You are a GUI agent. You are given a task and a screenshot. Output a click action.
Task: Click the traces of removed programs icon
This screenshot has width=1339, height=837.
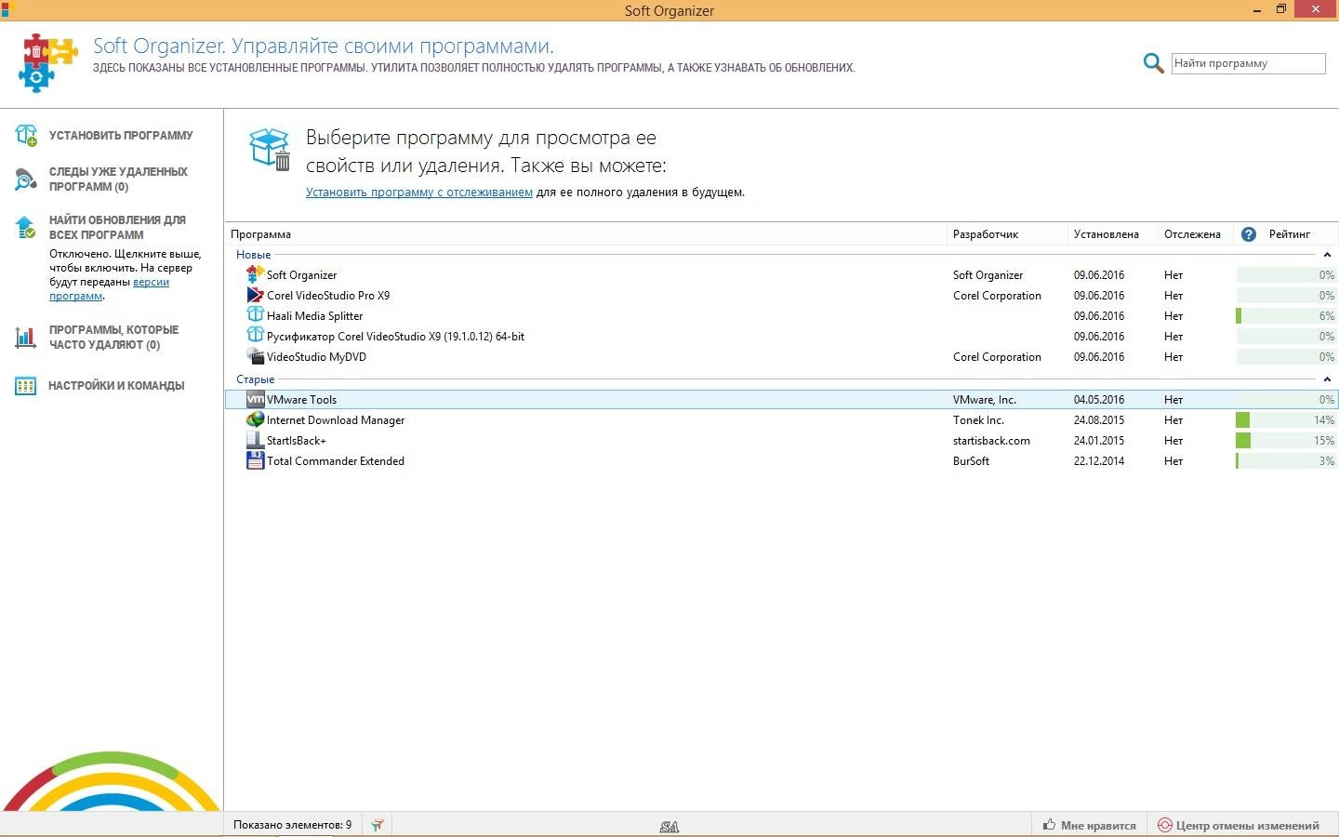[x=26, y=179]
